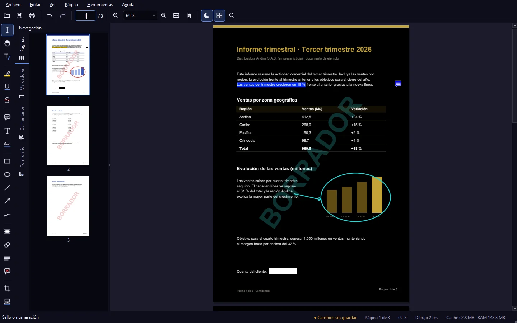Open the Editar menu

click(x=35, y=5)
